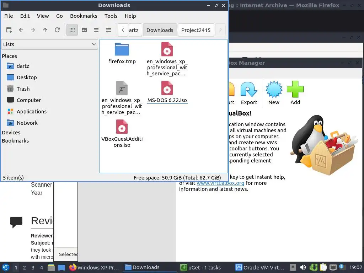Switch to Downloads taskbar entry
Image resolution: width=364 pixels, height=273 pixels.
click(x=150, y=267)
